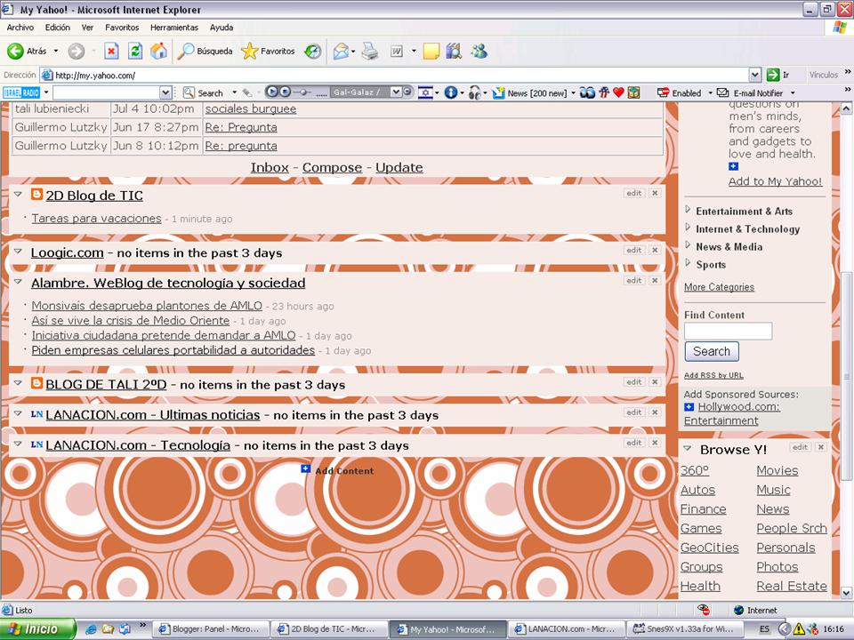Open the Ayuda menu
The height and width of the screenshot is (640, 854).
pyautogui.click(x=222, y=28)
